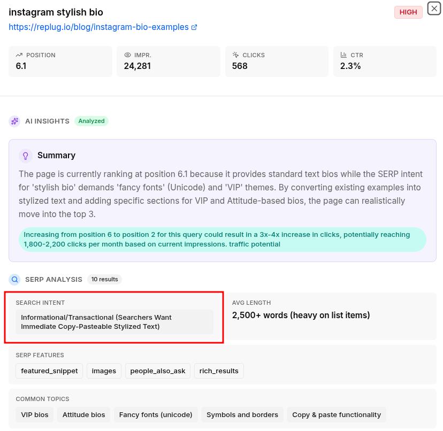443x431 pixels.
Task: Open the external link icon next to the URL
Action: 194,27
